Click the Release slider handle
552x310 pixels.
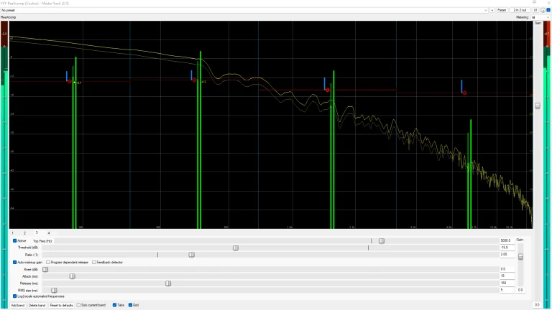click(168, 283)
